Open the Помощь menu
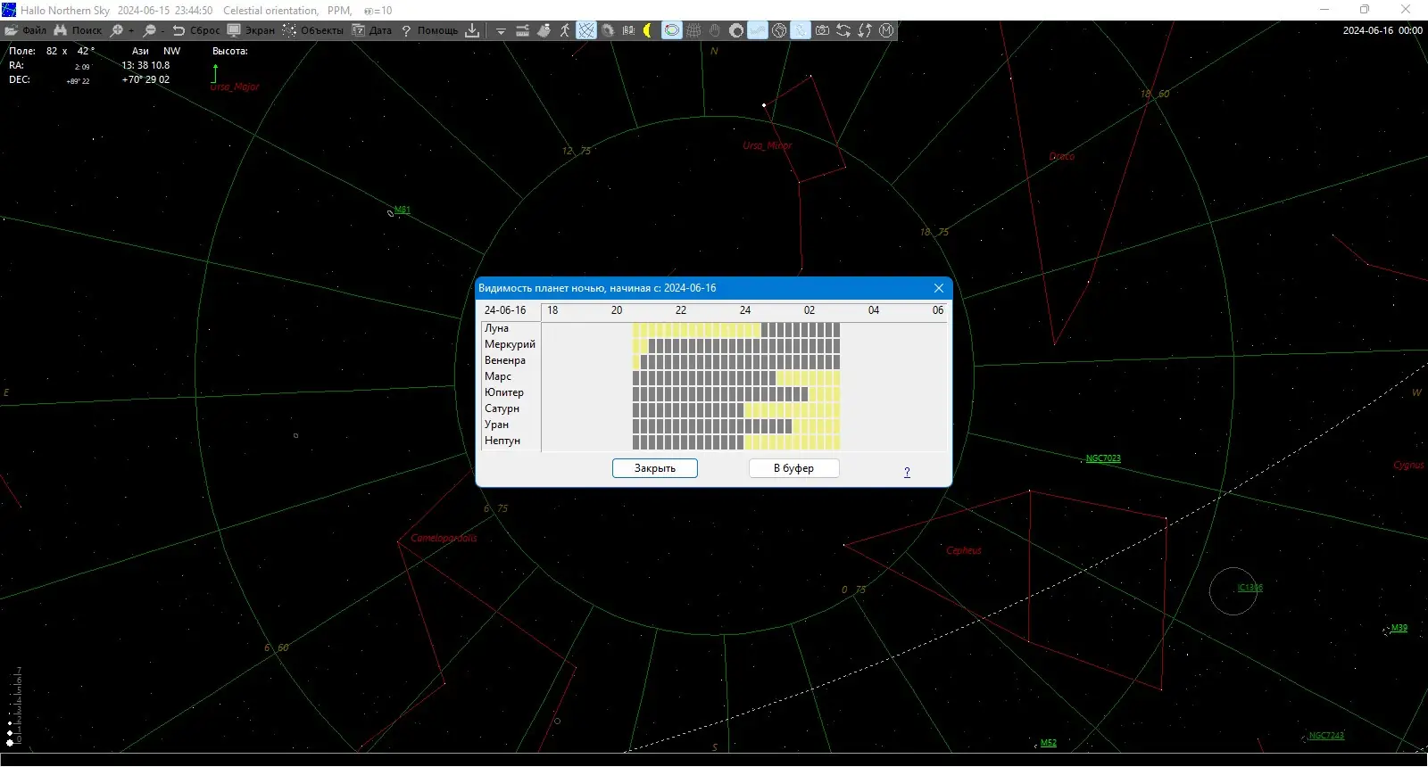Screen dimensions: 1428x767 429,30
